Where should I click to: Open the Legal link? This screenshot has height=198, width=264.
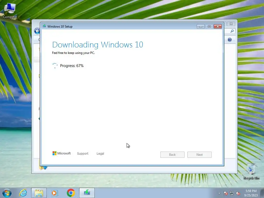100,154
